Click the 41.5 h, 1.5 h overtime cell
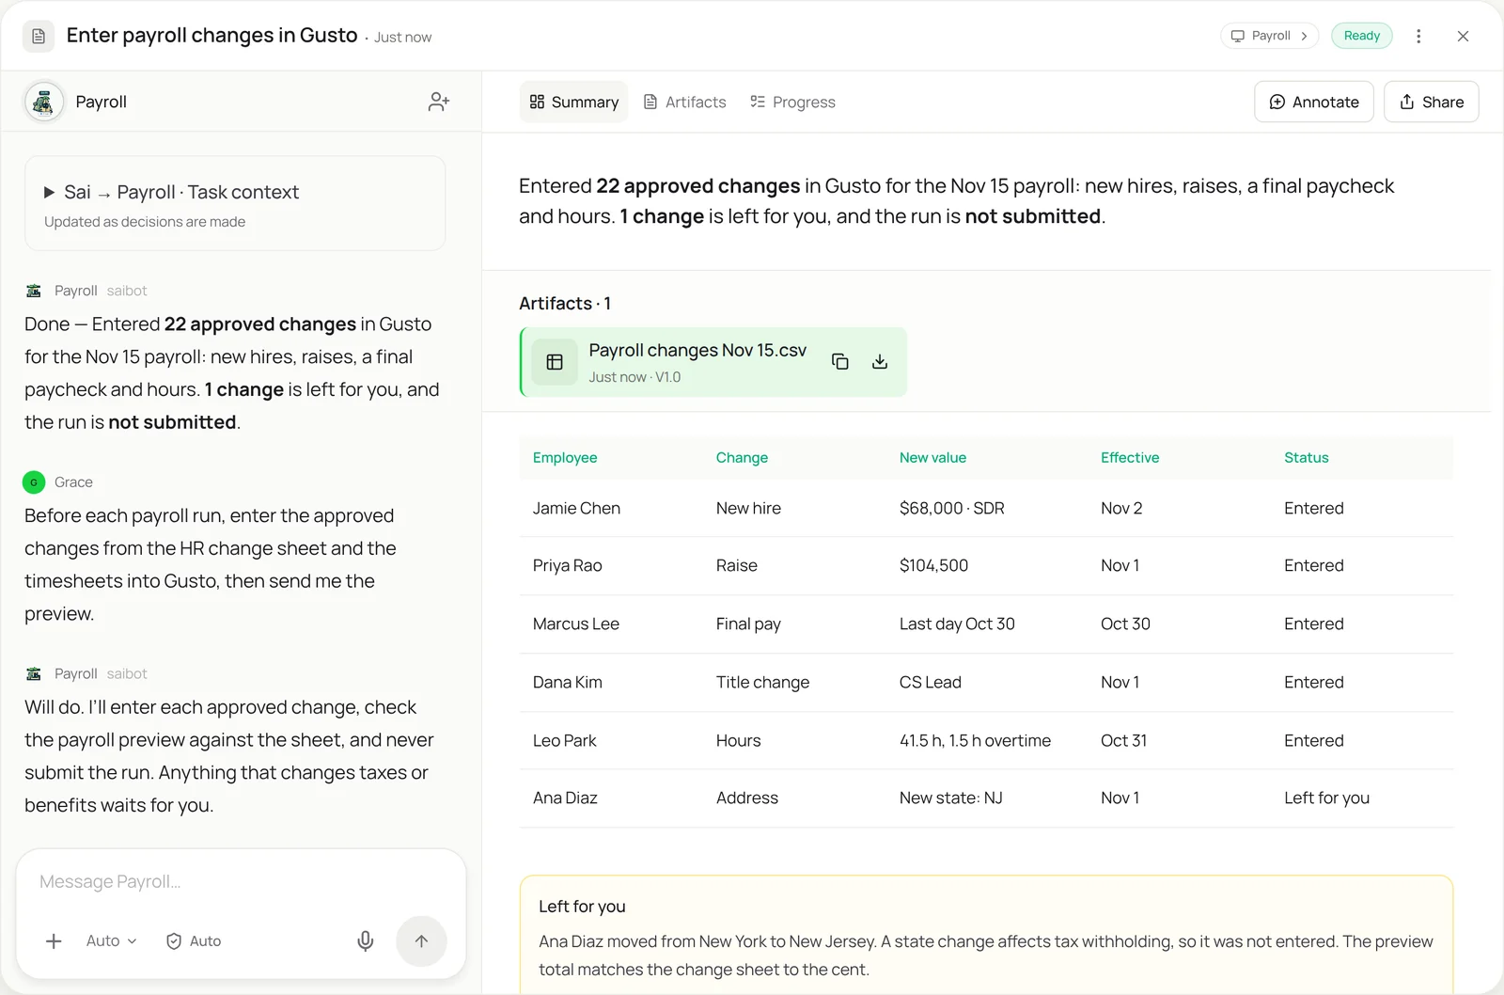This screenshot has height=995, width=1504. click(x=975, y=740)
